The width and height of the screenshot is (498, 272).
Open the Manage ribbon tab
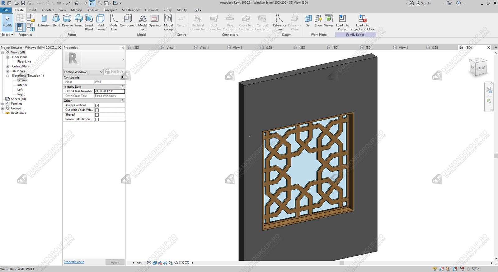tap(77, 10)
